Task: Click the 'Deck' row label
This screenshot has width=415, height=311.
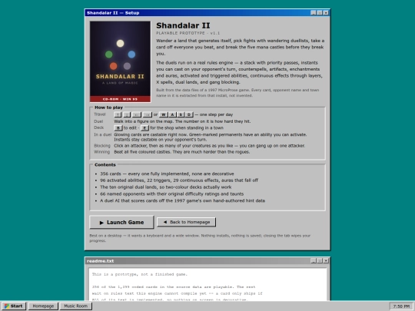Action: (x=99, y=127)
